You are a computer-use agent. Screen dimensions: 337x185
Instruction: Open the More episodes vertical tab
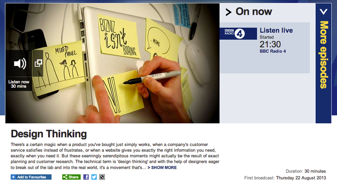coord(324,63)
